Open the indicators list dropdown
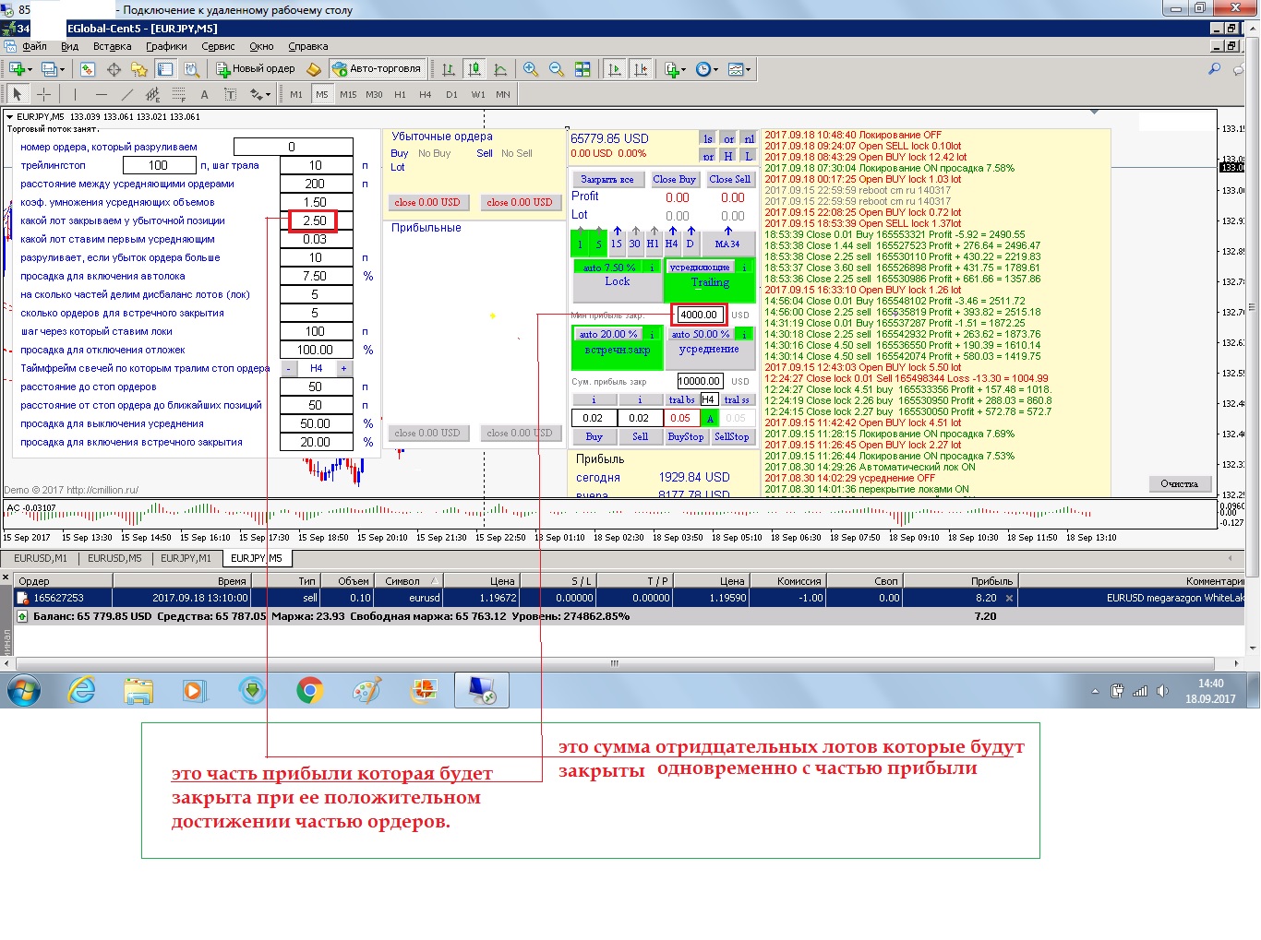The width and height of the screenshot is (1261, 940). 683,69
